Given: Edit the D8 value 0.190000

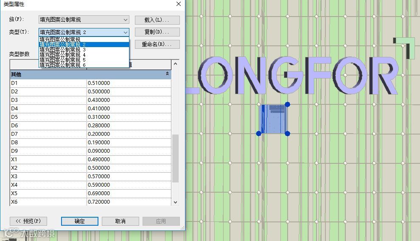Looking at the screenshot, I should pyautogui.click(x=129, y=143).
